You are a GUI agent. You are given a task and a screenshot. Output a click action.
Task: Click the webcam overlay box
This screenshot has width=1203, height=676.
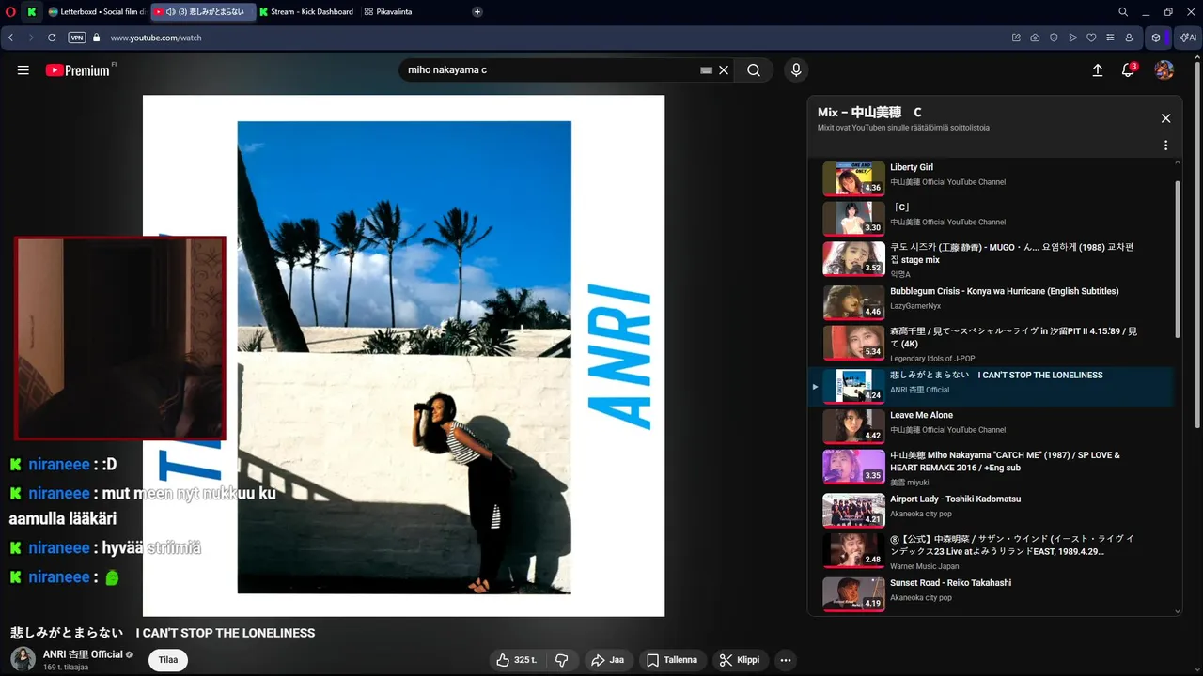[120, 338]
